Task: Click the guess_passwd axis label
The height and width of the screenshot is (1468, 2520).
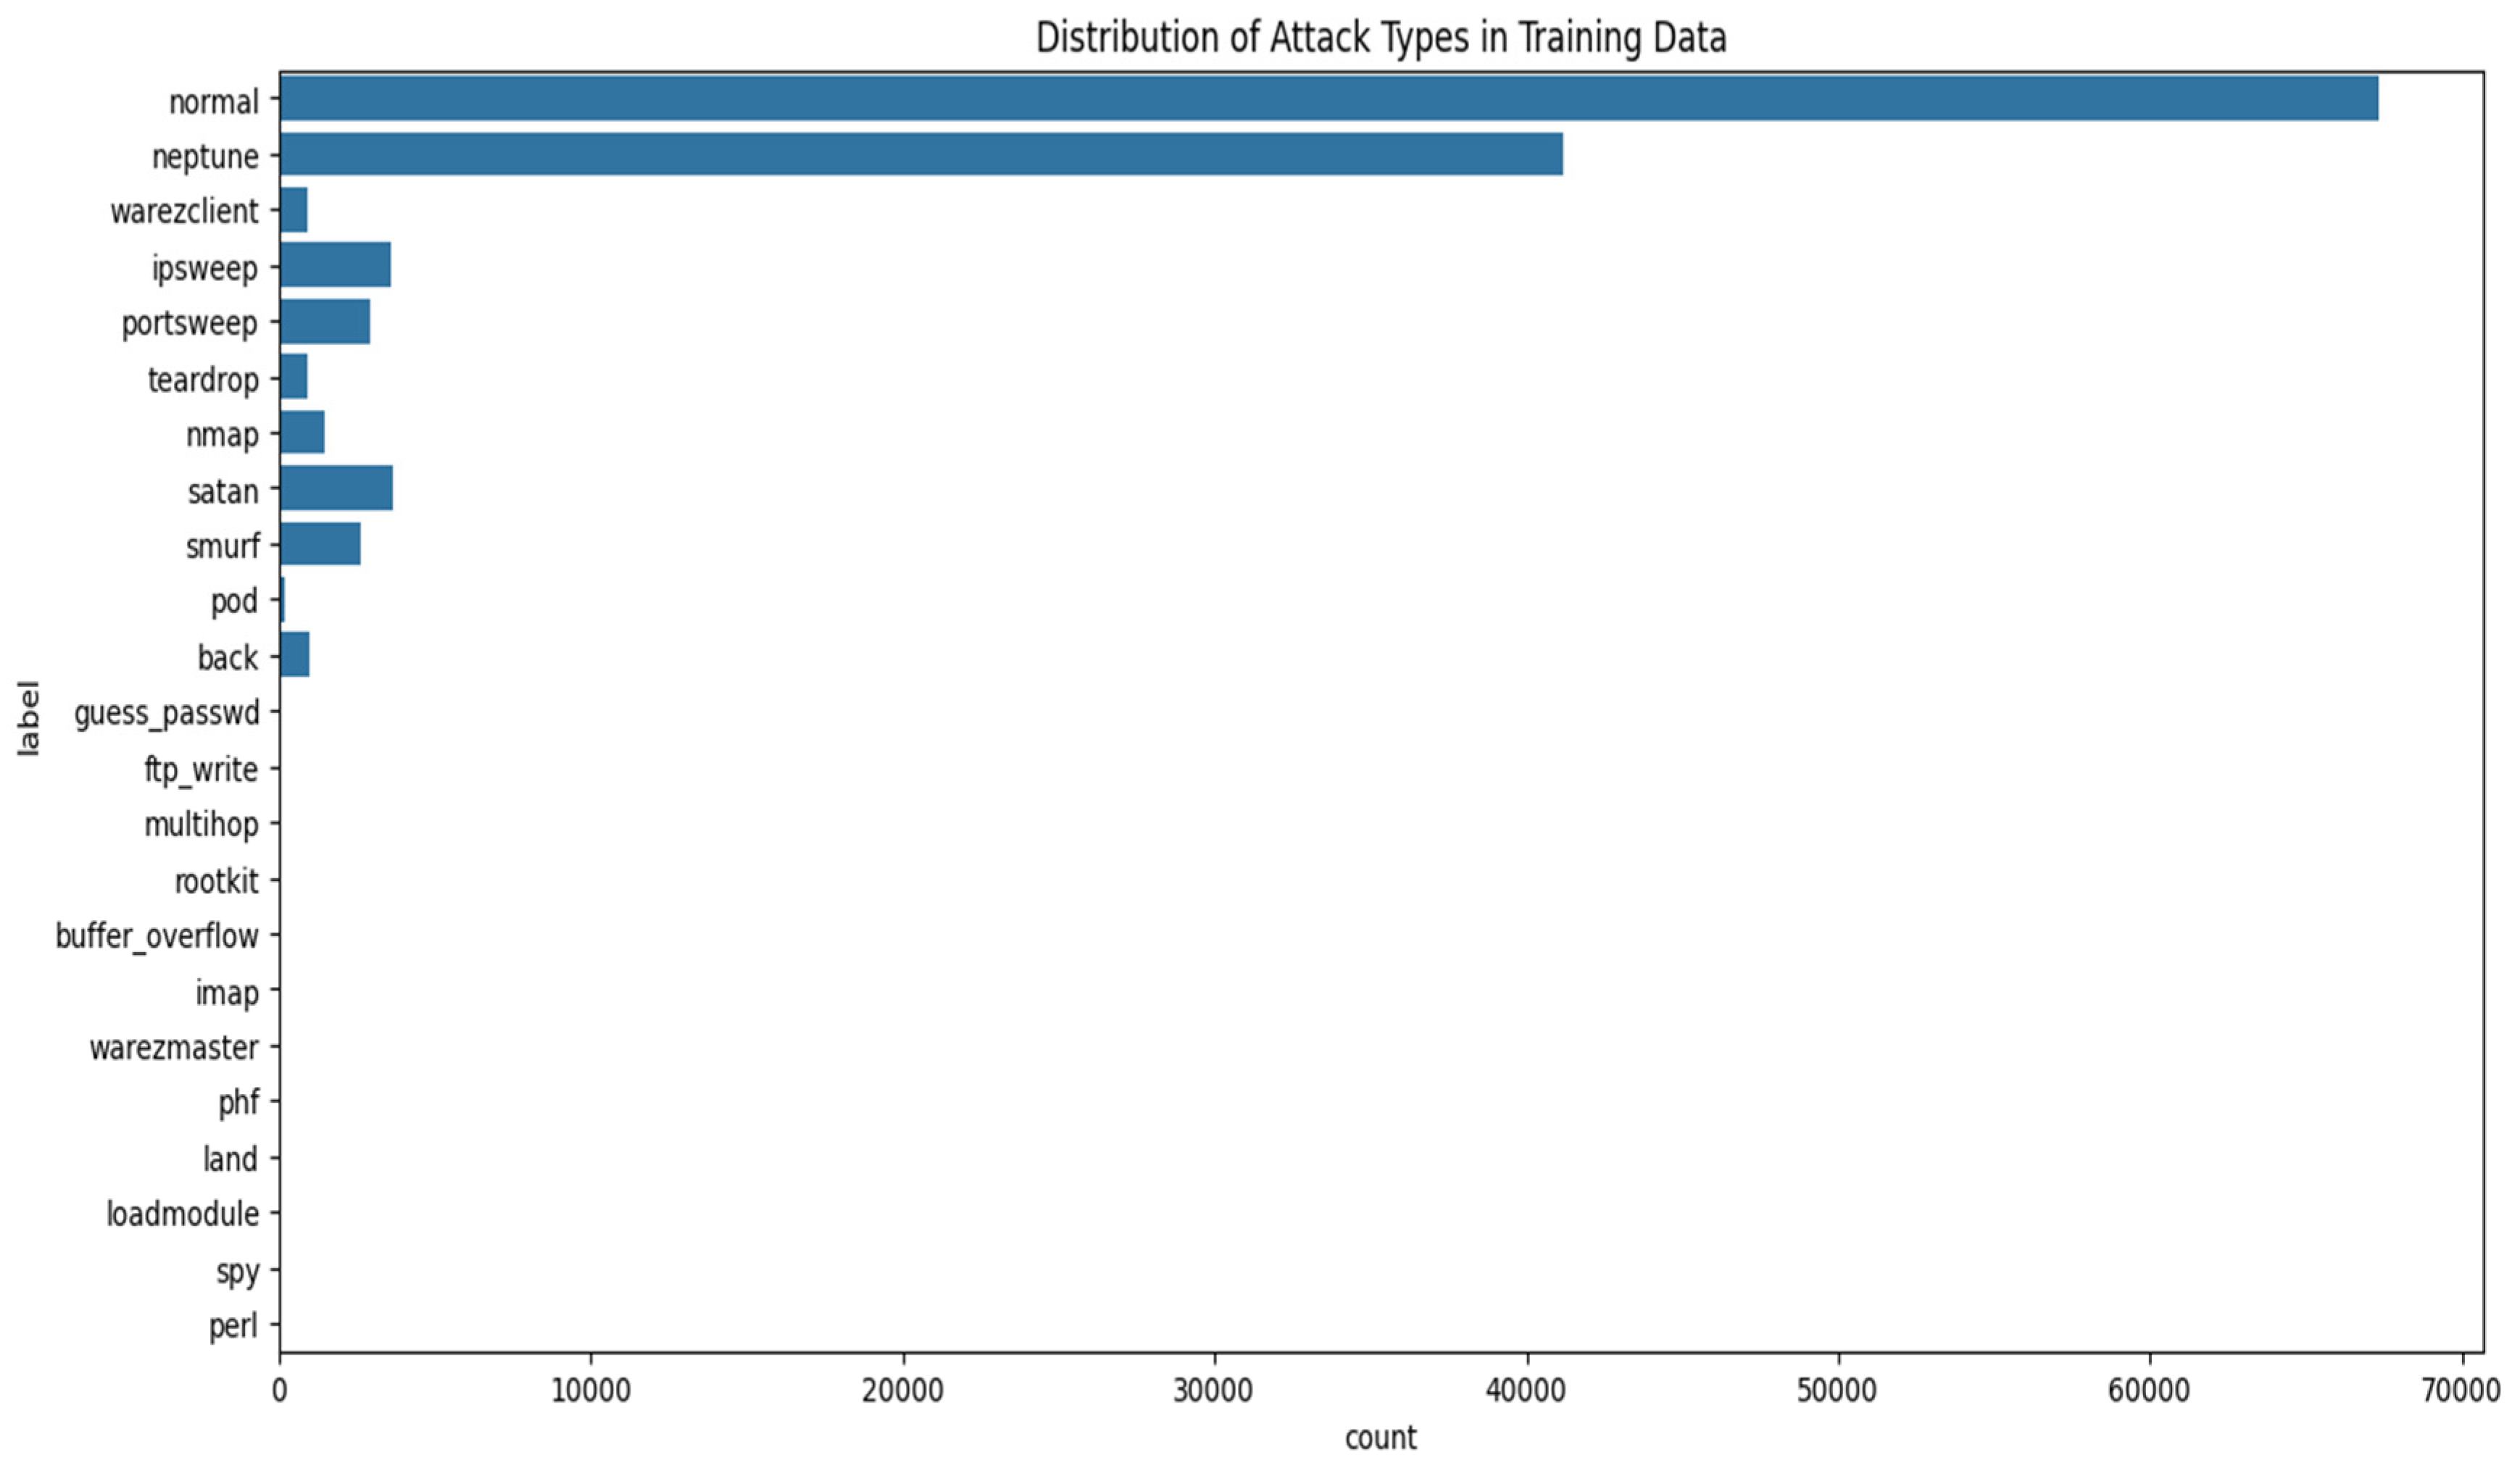Action: (x=166, y=713)
